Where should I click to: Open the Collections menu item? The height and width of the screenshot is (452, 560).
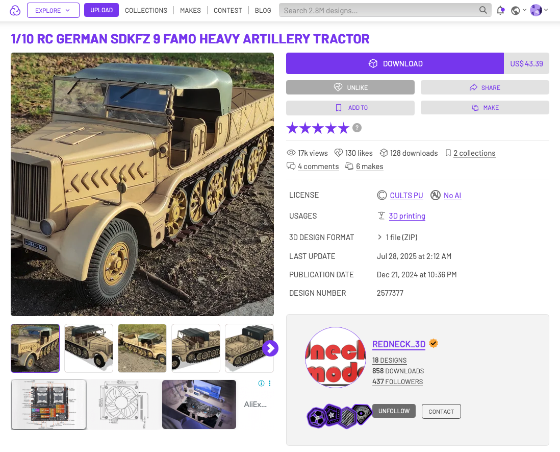[146, 10]
